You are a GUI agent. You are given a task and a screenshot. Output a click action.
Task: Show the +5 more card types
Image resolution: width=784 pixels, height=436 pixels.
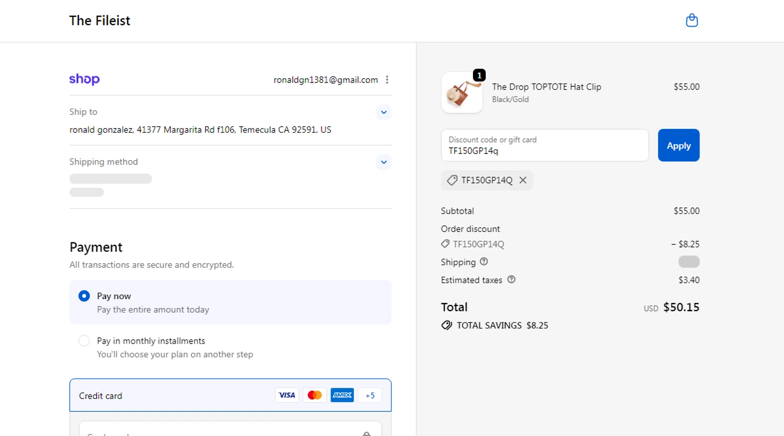370,395
